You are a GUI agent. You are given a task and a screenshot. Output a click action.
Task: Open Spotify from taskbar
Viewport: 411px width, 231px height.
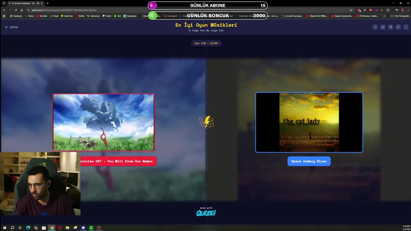click(91, 228)
